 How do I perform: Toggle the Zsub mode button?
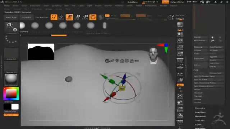tap(149, 16)
